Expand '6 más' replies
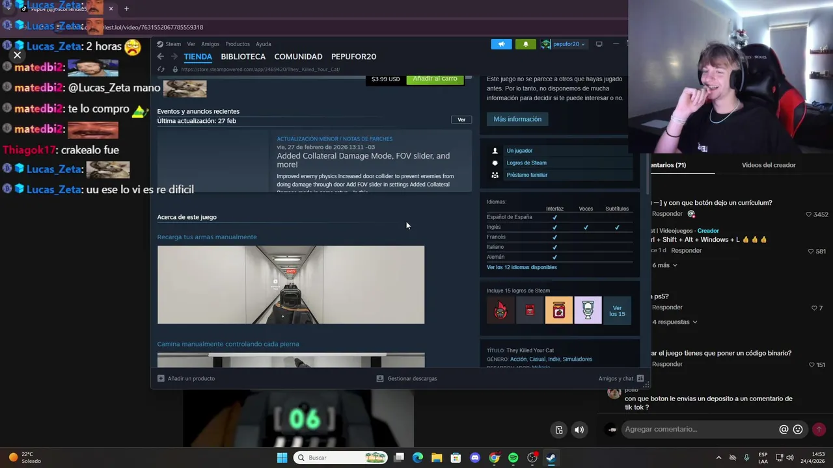833x468 pixels. coord(665,265)
